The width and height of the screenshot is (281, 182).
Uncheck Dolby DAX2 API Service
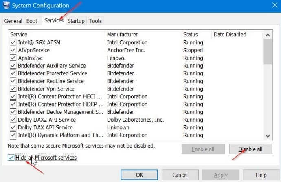(x=13, y=120)
